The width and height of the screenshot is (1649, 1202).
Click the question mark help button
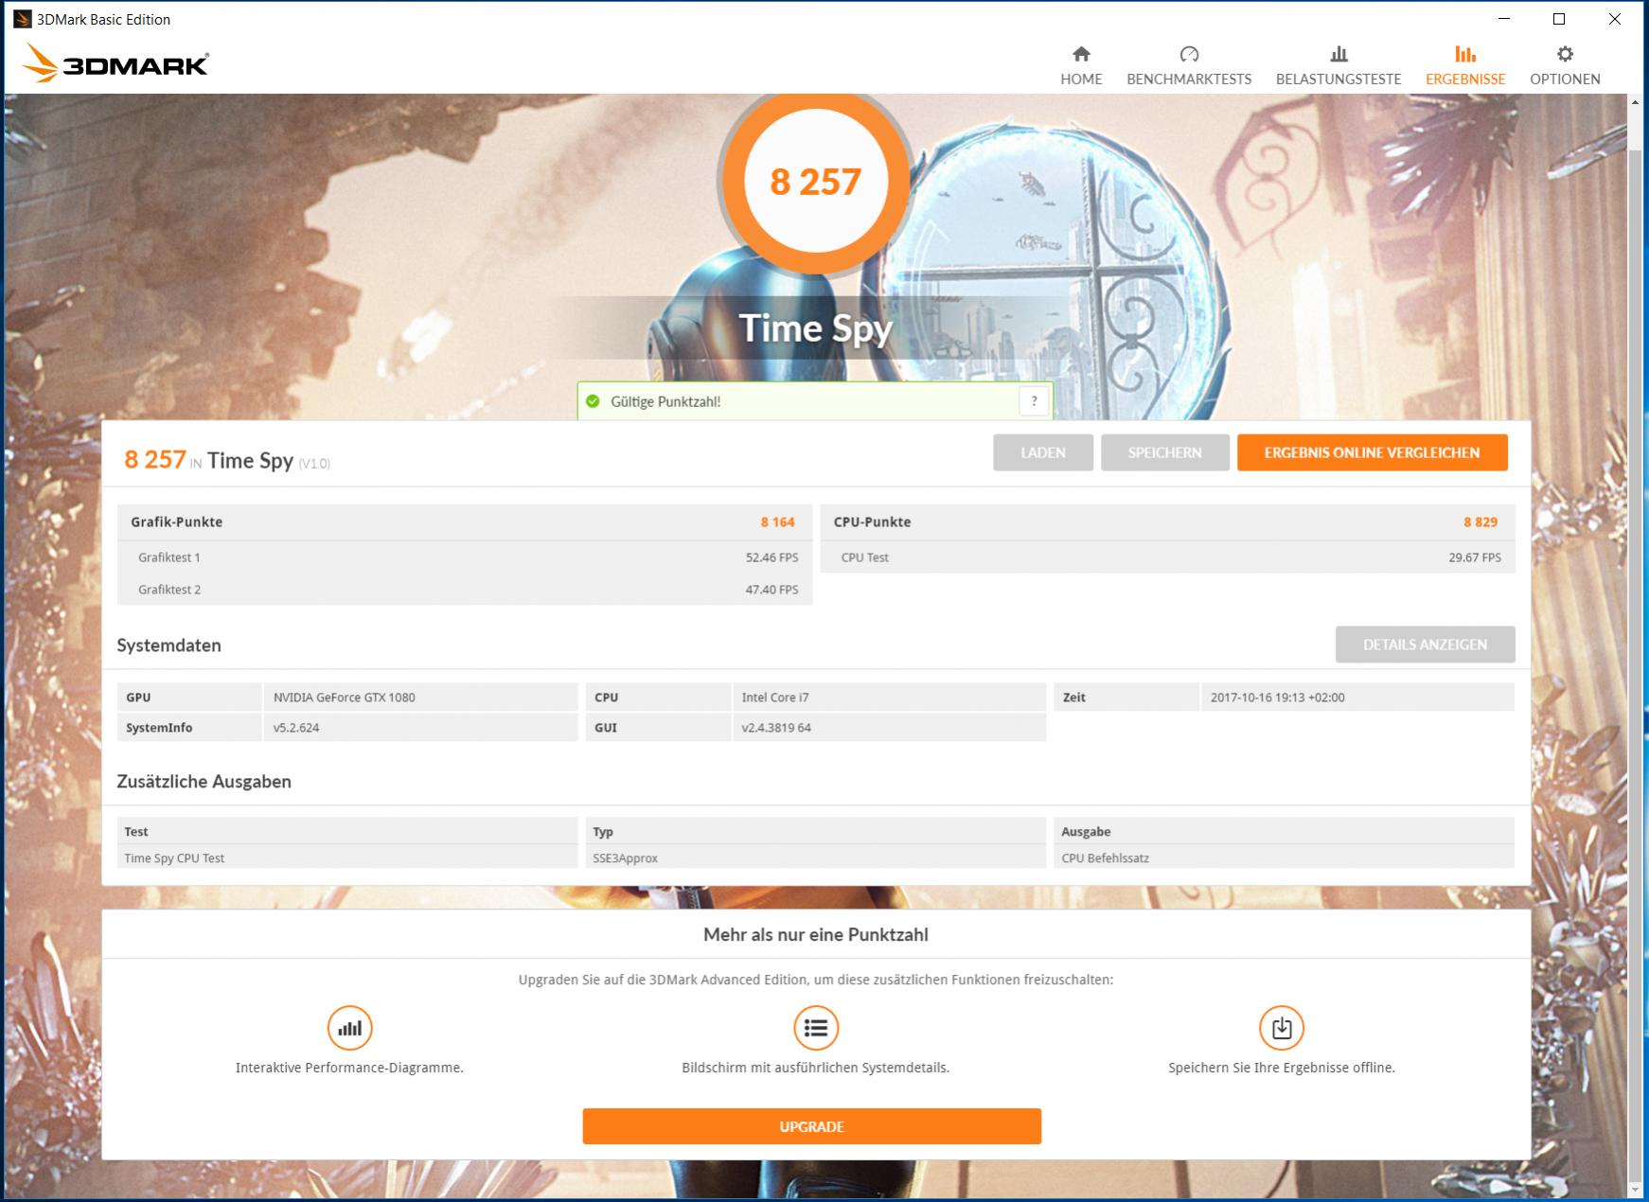click(x=1034, y=401)
